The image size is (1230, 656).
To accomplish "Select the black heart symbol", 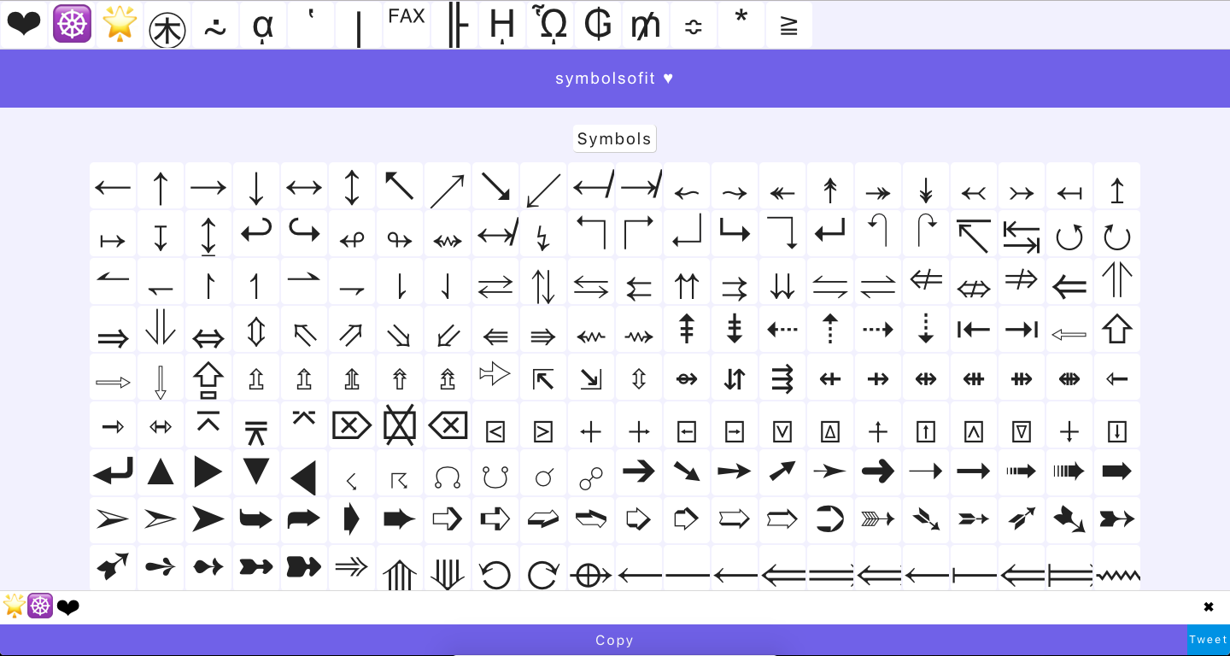I will tap(24, 24).
